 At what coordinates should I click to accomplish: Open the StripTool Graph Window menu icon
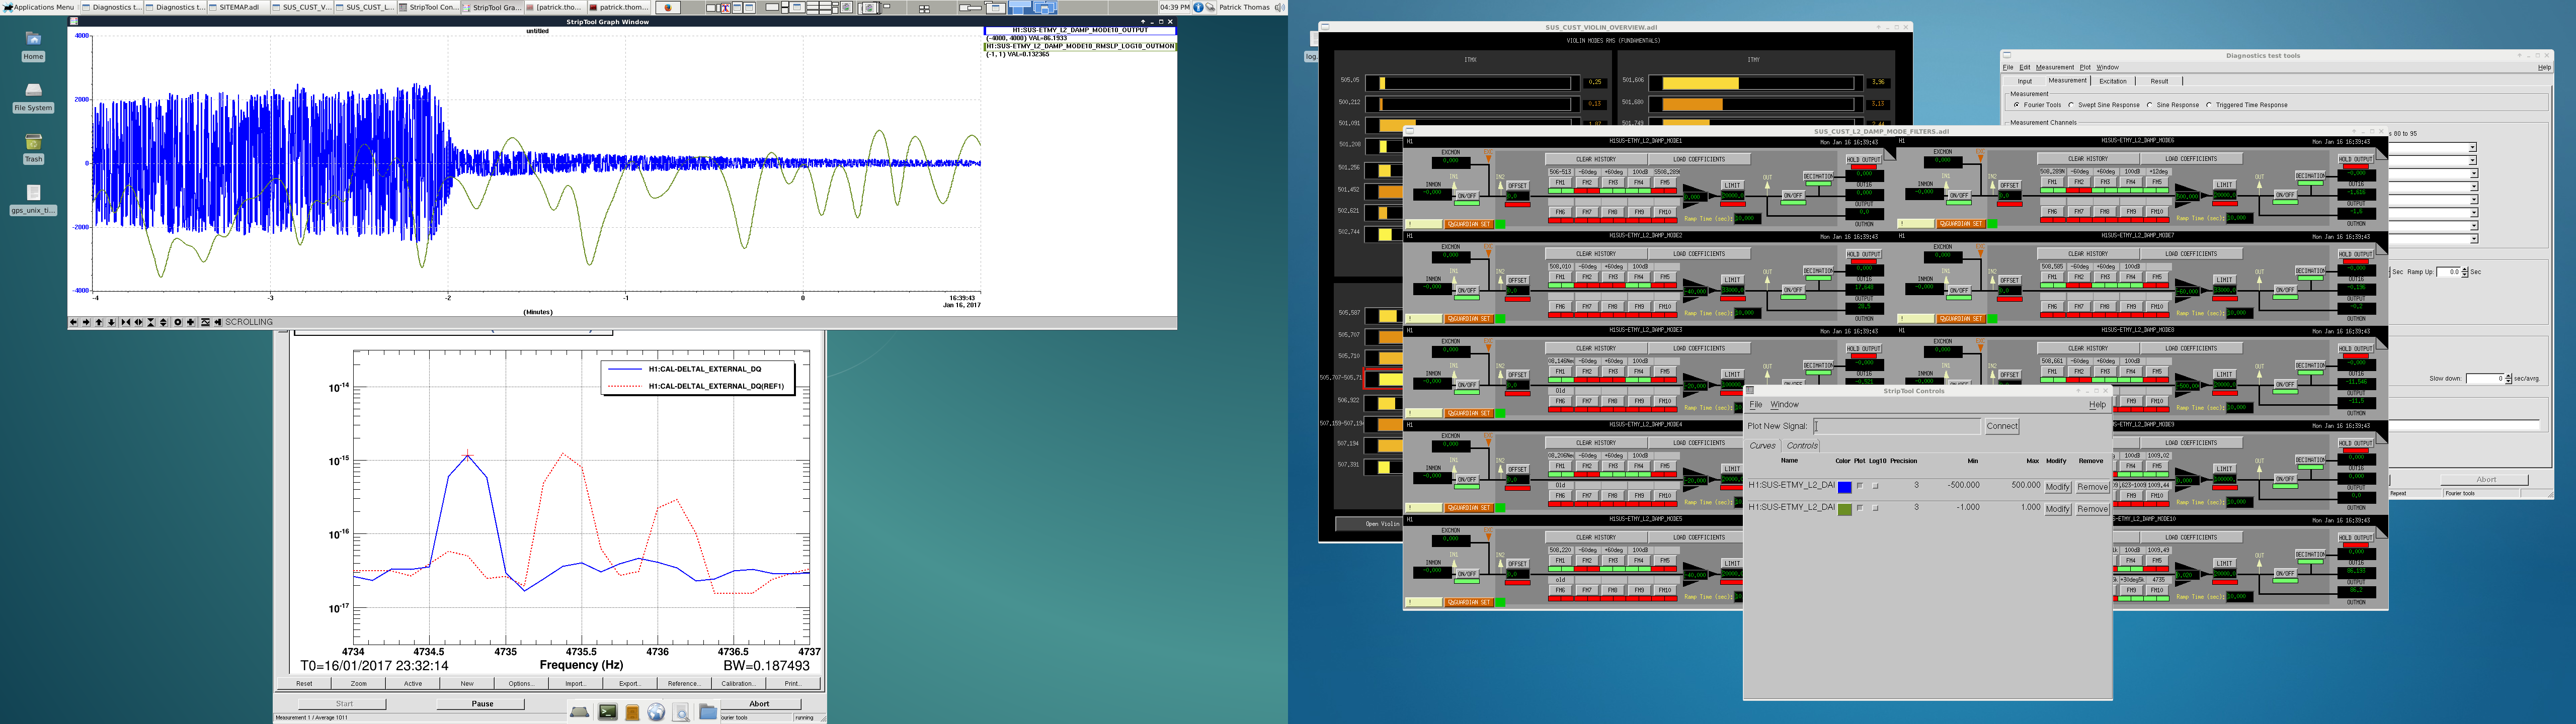point(73,21)
